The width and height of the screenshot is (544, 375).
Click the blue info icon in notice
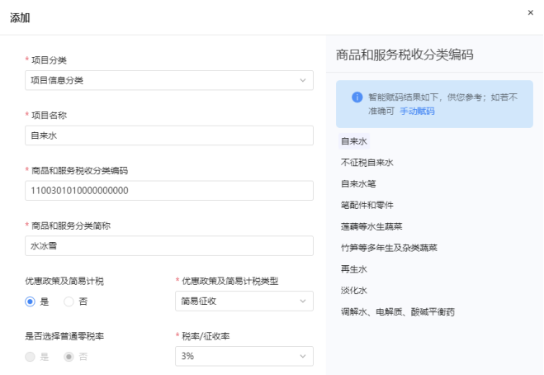coord(357,97)
